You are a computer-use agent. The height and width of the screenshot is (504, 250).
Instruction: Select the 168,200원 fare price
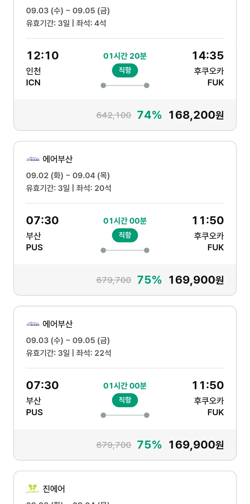pos(196,115)
